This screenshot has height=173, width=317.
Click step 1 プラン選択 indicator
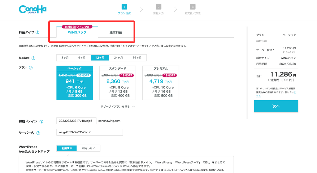(124, 9)
